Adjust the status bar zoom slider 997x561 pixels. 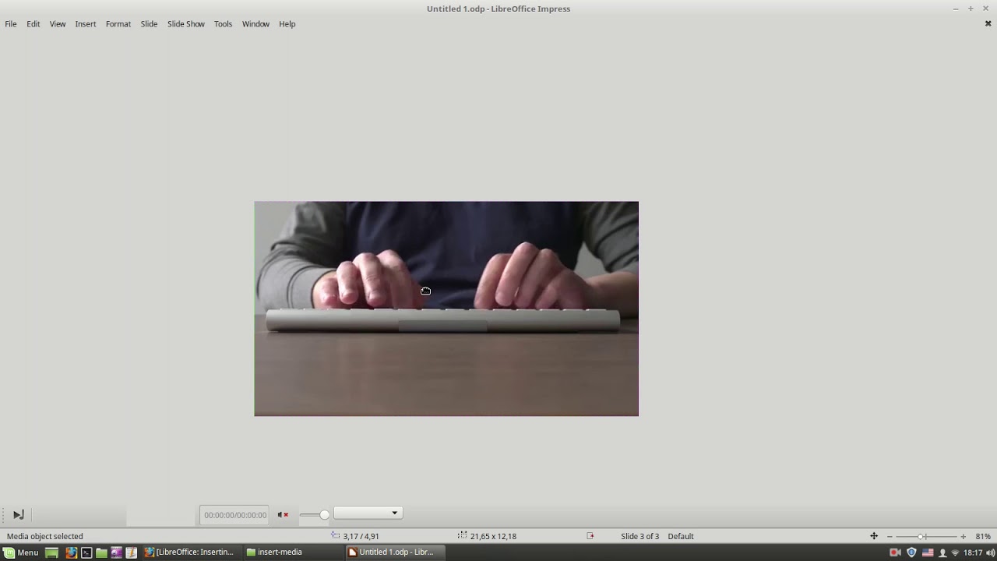(x=926, y=536)
